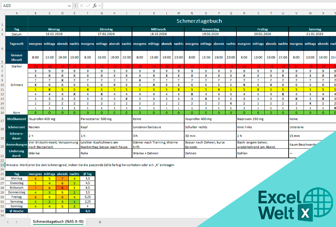Select column header F
336x227 pixels.
[x=88, y=13]
